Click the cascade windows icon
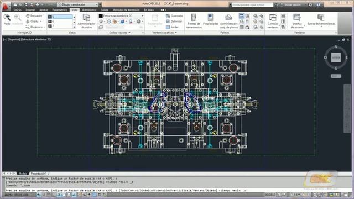The height and width of the screenshot is (199, 354). 283,27
